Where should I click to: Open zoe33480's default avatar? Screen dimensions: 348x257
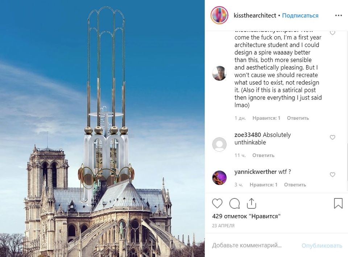(219, 144)
